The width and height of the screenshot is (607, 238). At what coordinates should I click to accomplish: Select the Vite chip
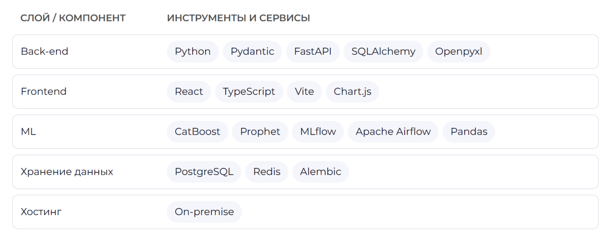click(304, 92)
